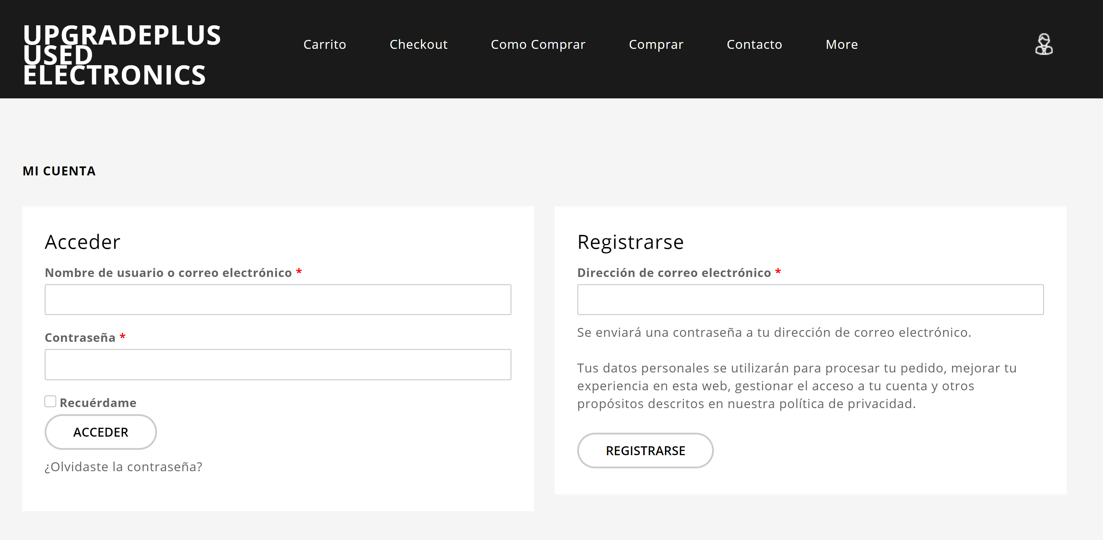Click the Dirección de correo electrónico label
This screenshot has height=540, width=1103.
[674, 273]
